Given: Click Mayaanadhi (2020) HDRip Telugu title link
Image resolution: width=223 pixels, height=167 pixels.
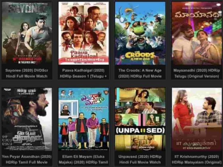Looking at the screenshot, I should (x=197, y=73).
